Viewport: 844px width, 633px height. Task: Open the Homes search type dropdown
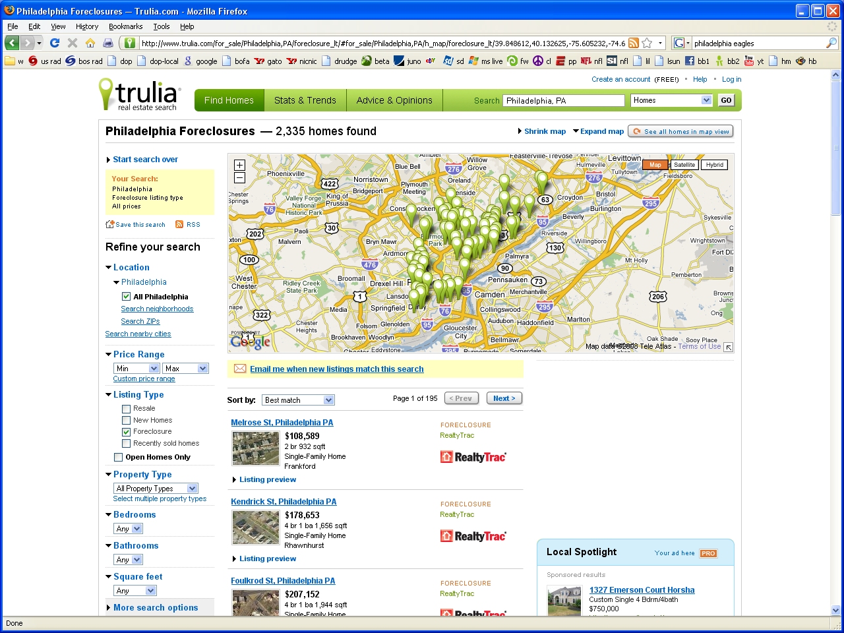(671, 100)
